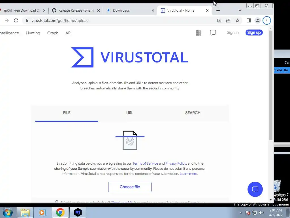The width and height of the screenshot is (290, 218).
Task: Open the Privacy Policy link
Action: [x=176, y=163]
